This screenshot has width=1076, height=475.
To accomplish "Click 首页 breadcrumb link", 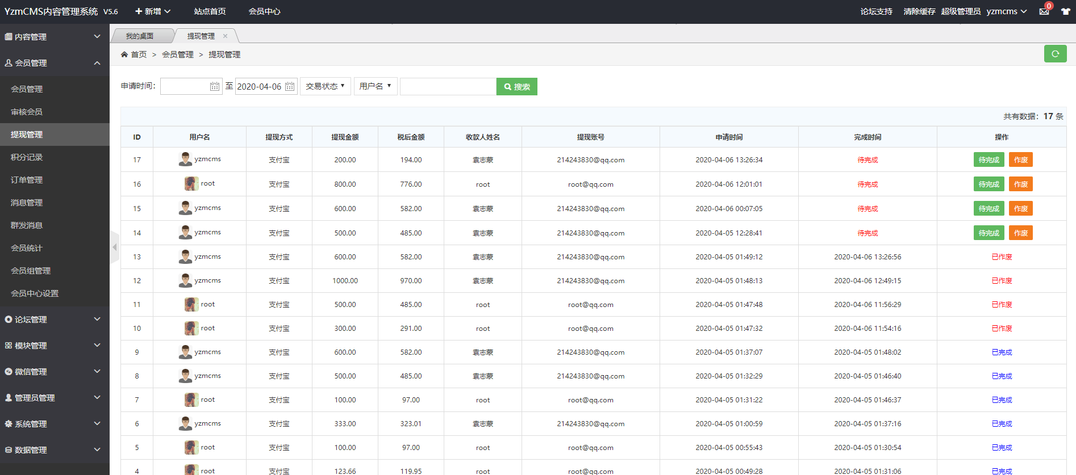I will [x=139, y=54].
